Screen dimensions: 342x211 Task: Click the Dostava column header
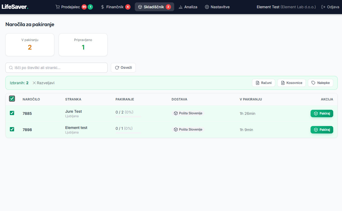[180, 99]
